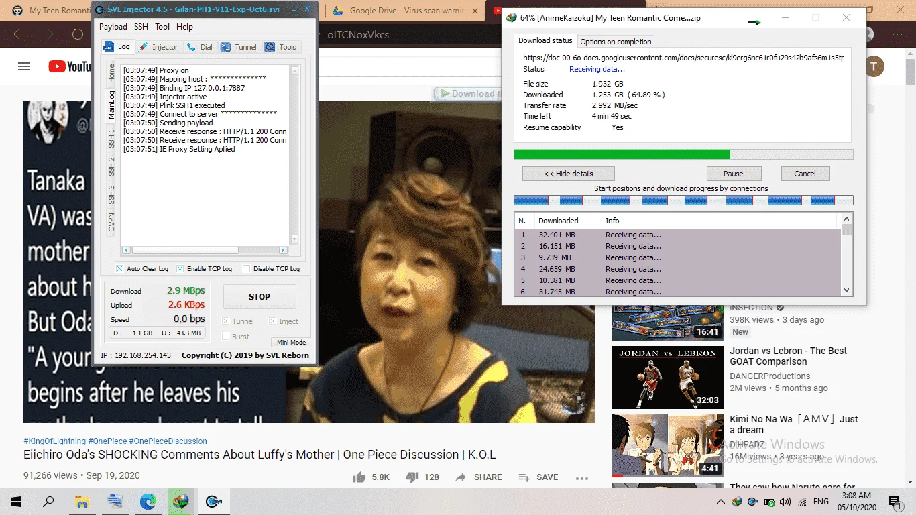Open File Explorer from the taskbar
The image size is (916, 515).
click(82, 502)
